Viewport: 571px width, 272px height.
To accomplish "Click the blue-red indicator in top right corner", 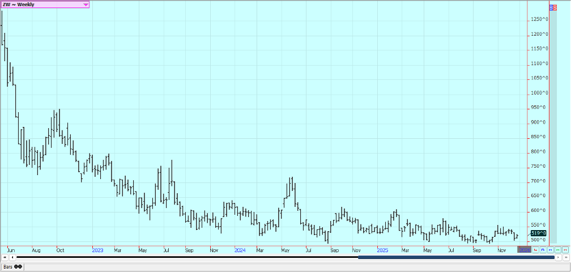I will [x=553, y=7].
